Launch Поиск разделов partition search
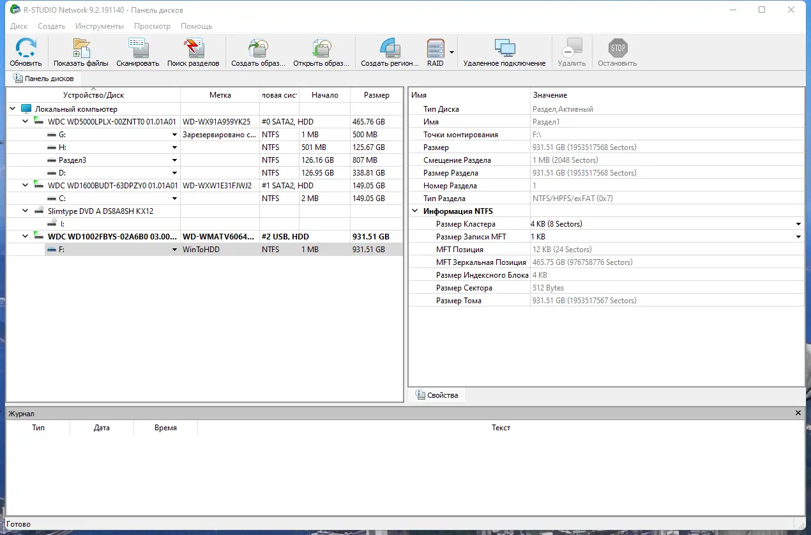 [x=193, y=49]
